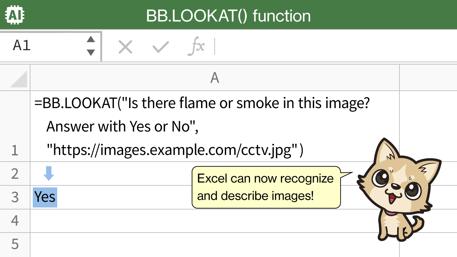Click the cancel X icon in formula bar
This screenshot has width=457, height=257.
click(x=125, y=47)
